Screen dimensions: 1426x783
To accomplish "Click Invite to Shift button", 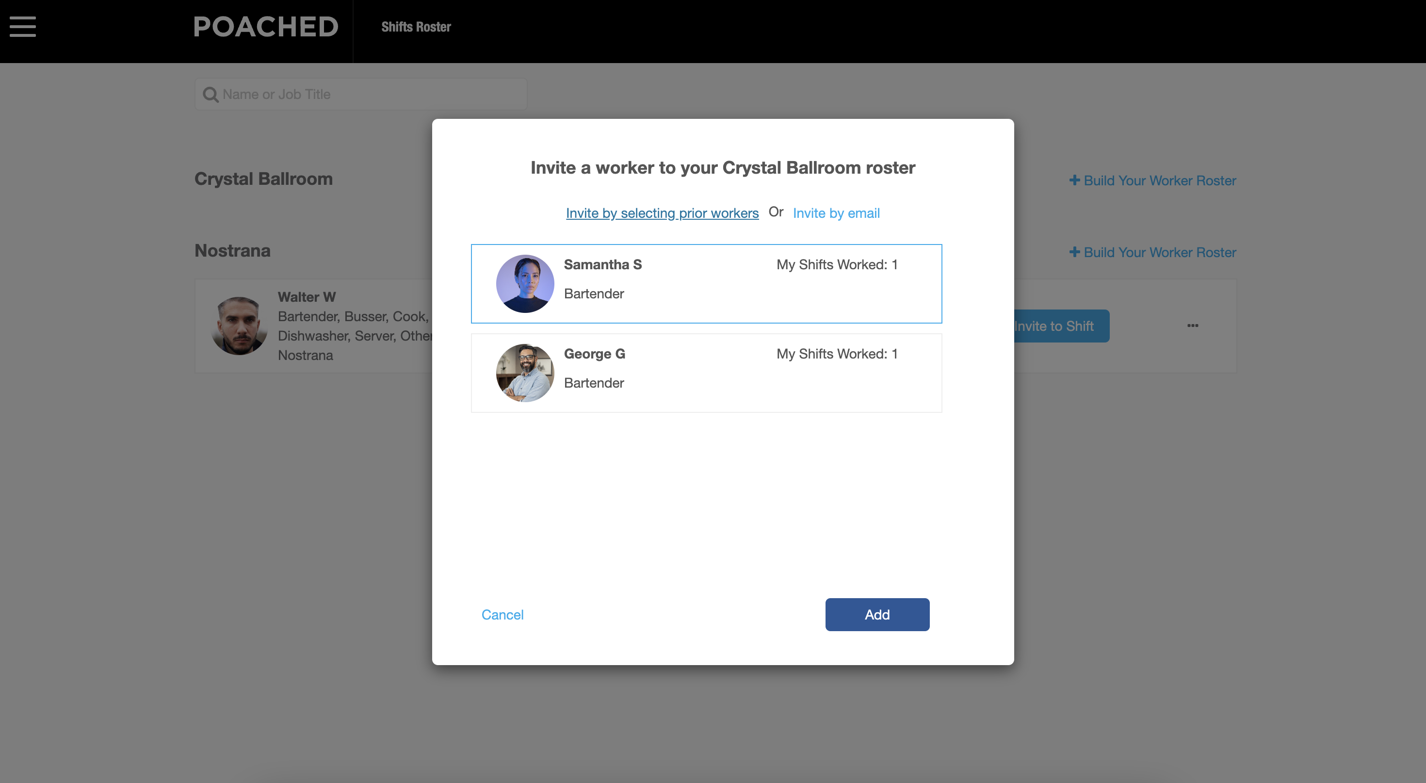I will point(1059,326).
